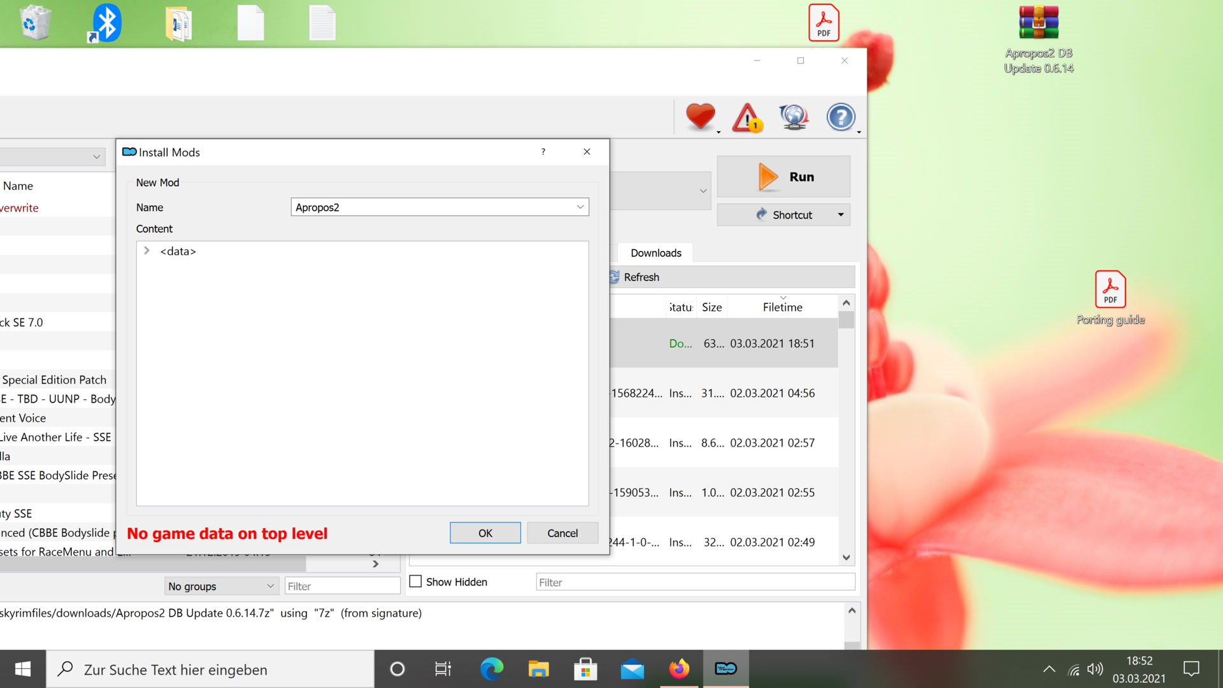Click the taskbar clock showing 18:52
Screen dimensions: 1223x688
(1139, 669)
